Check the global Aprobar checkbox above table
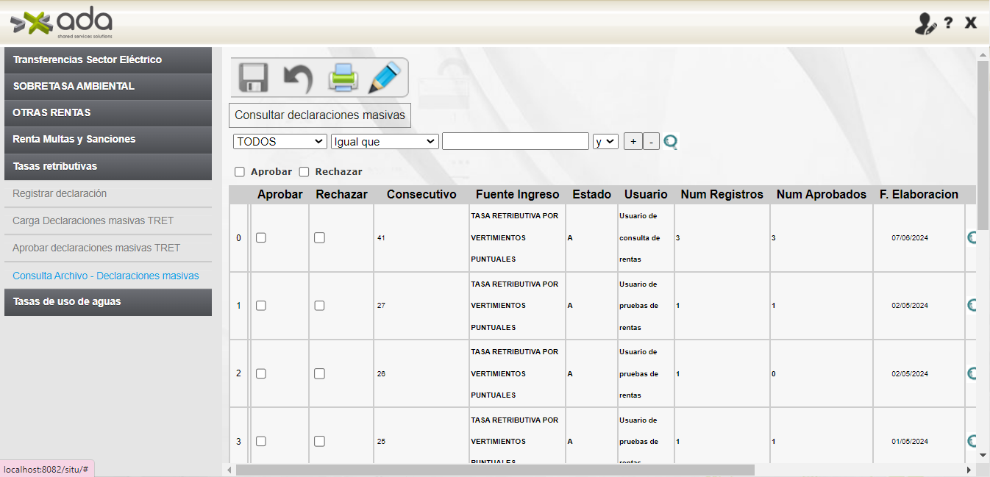This screenshot has height=477, width=990. pyautogui.click(x=240, y=172)
